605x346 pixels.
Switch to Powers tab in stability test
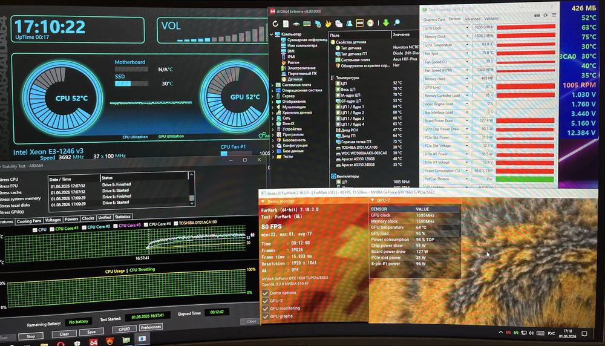pyautogui.click(x=71, y=219)
